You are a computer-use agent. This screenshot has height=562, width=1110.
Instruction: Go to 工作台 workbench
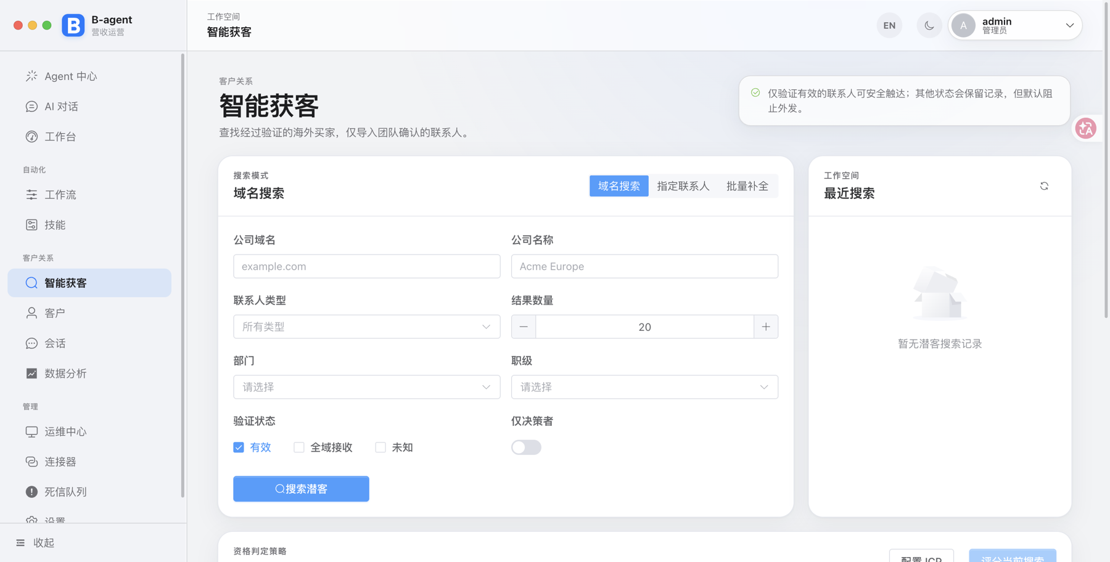89,137
